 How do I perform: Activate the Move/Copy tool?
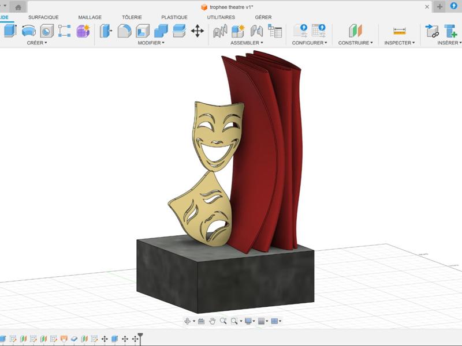pyautogui.click(x=198, y=32)
